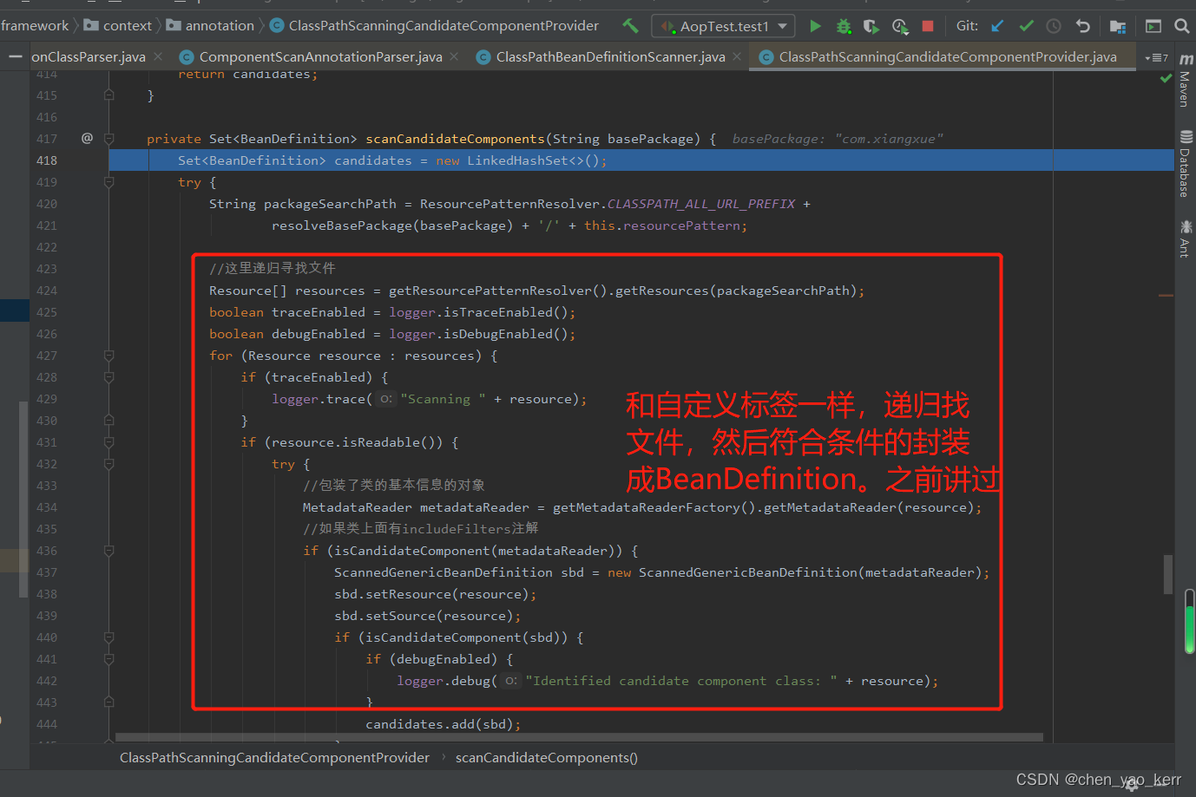
Task: Run AopTest.test1 with green play button
Action: pyautogui.click(x=815, y=26)
